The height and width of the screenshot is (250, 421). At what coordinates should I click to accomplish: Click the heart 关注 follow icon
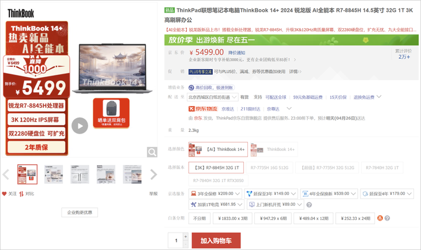(x=4, y=194)
